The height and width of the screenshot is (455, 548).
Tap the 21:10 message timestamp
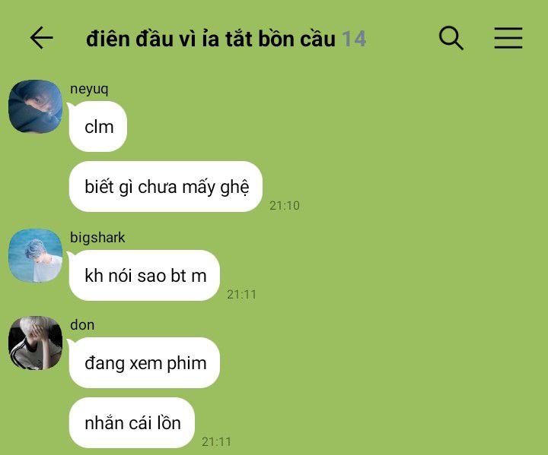click(x=285, y=206)
